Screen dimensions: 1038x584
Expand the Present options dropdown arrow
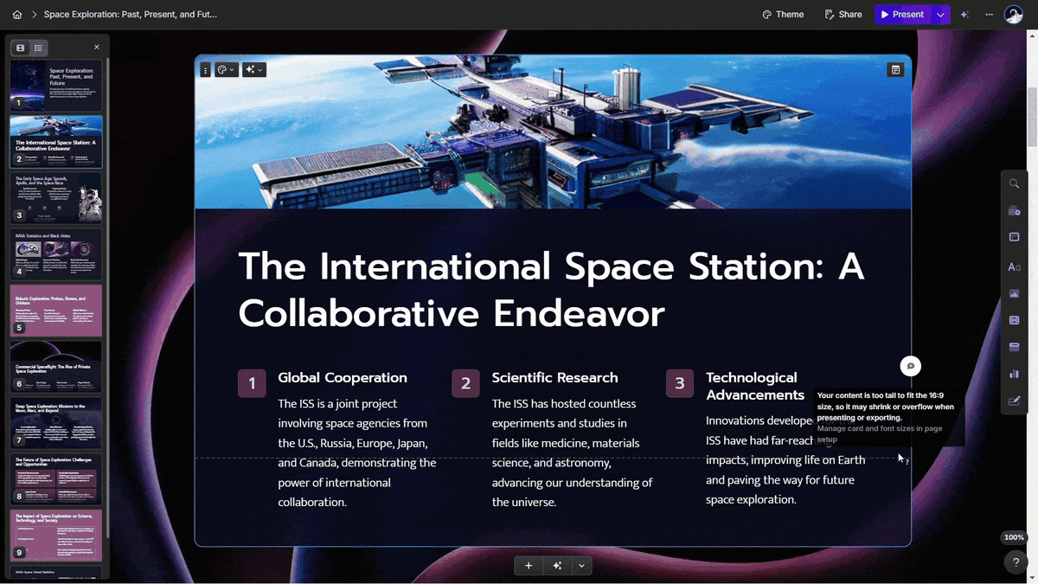(x=941, y=15)
